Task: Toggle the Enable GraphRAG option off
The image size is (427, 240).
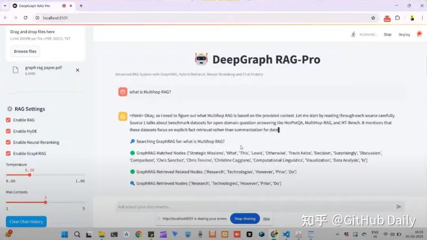Action: [x=8, y=153]
